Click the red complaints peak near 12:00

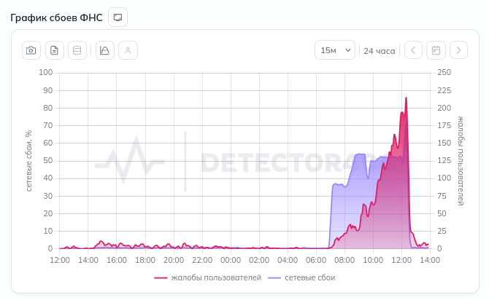coord(406,98)
